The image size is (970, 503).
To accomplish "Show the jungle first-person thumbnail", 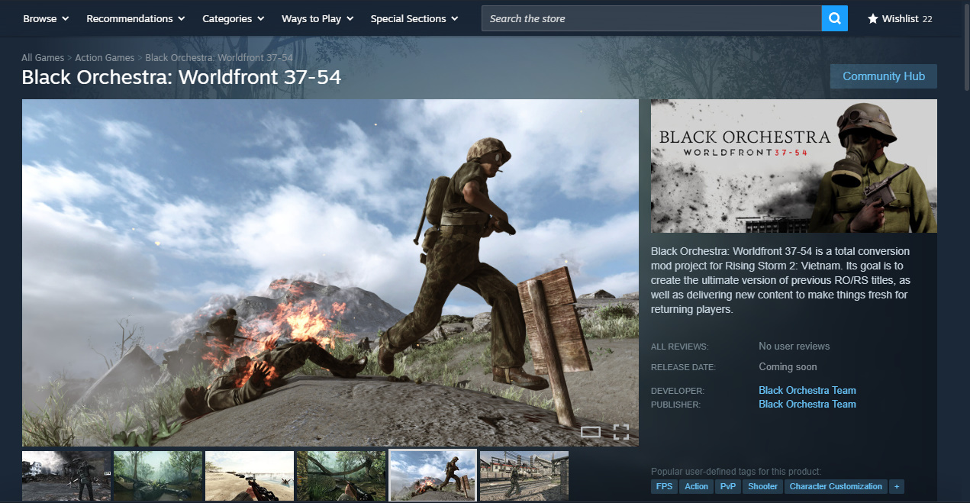I will tap(341, 476).
